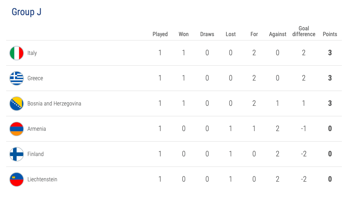
Task: Click the Draws column header
Action: click(207, 34)
